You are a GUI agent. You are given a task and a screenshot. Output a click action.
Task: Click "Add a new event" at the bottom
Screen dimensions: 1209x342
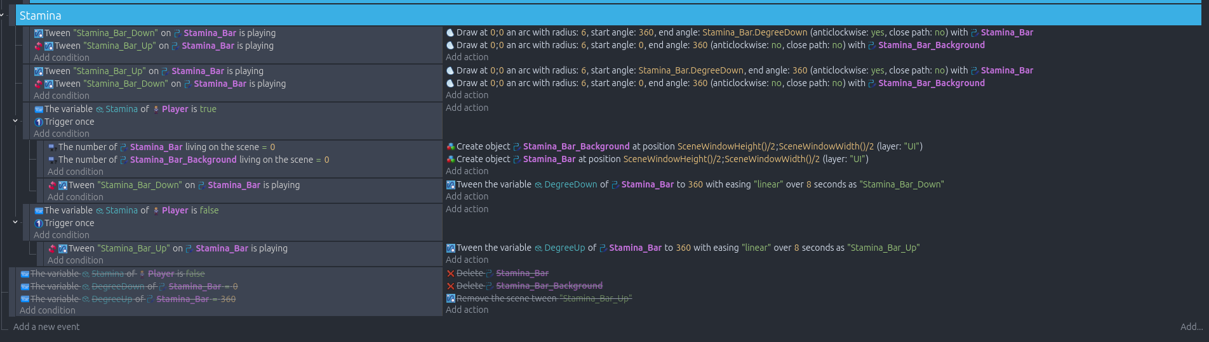pos(46,327)
